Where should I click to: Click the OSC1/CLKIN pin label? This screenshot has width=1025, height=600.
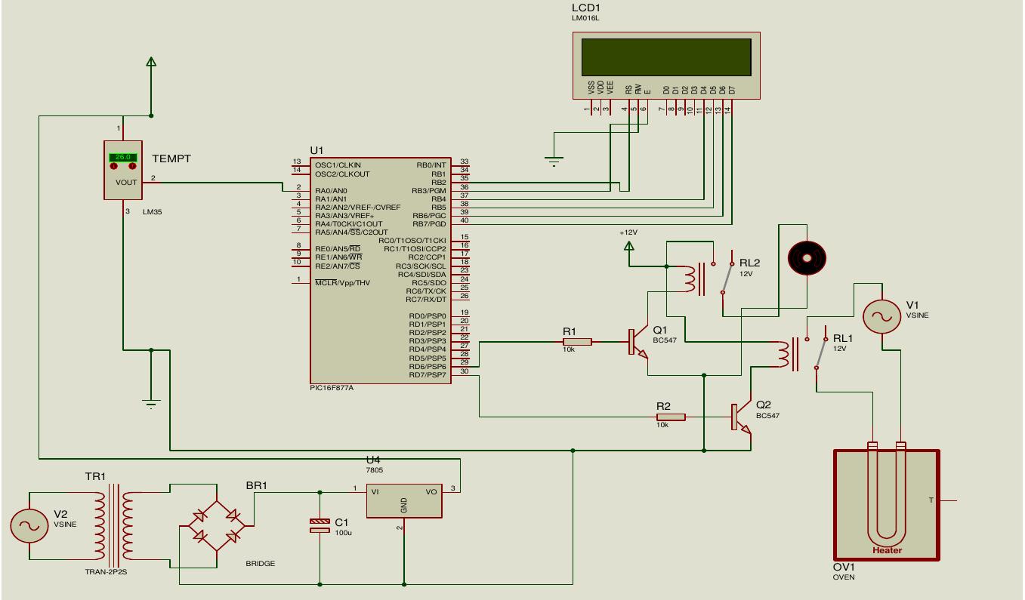coord(338,165)
